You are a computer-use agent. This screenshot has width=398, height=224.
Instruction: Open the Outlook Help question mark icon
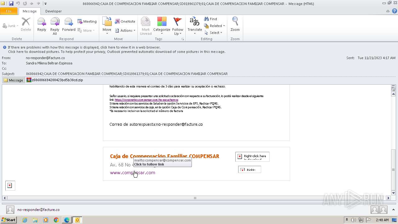click(394, 11)
